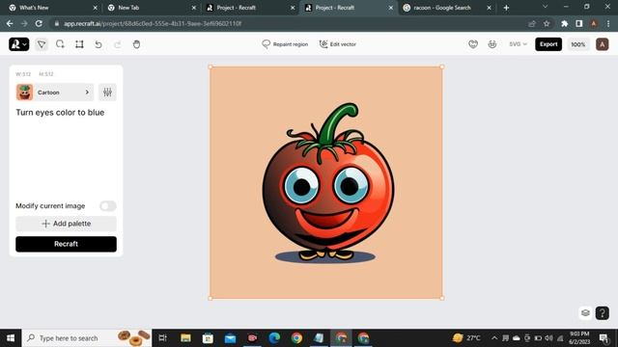Open the layers panel icon
618x347 pixels.
coord(585,312)
